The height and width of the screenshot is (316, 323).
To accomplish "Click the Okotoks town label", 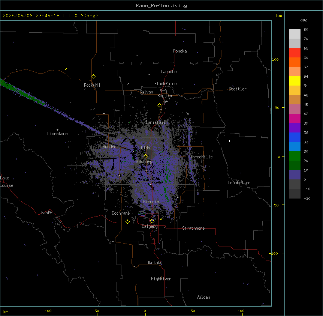I will point(154,263).
